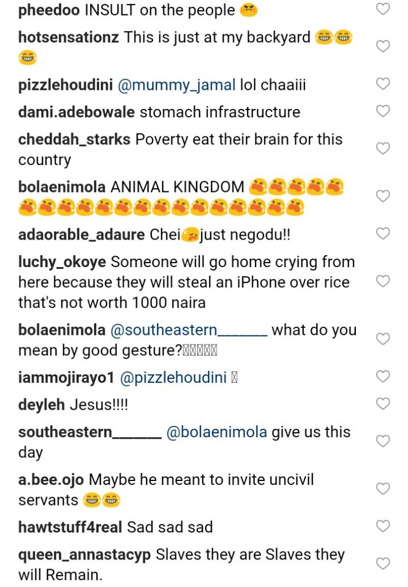Viewport: 408px width, 587px height.
Task: Open @pizzlehoudini mention in iammojirayo1's comment
Action: click(x=185, y=377)
